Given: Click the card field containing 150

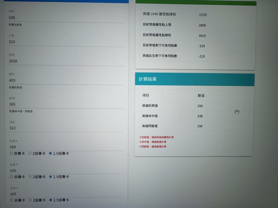Looking at the screenshot, I should tap(66, 171).
